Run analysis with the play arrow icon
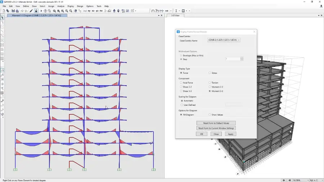 pos(41,11)
